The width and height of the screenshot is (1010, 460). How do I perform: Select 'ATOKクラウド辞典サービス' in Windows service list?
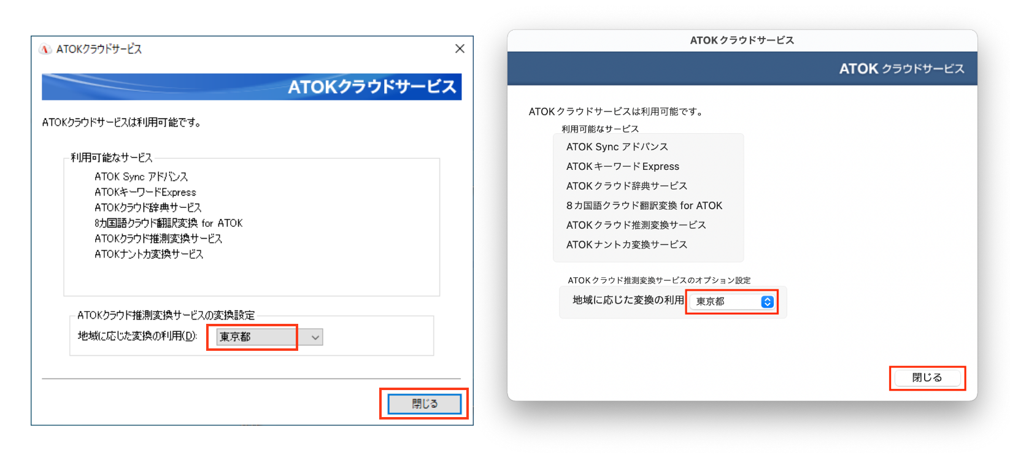[x=148, y=207]
